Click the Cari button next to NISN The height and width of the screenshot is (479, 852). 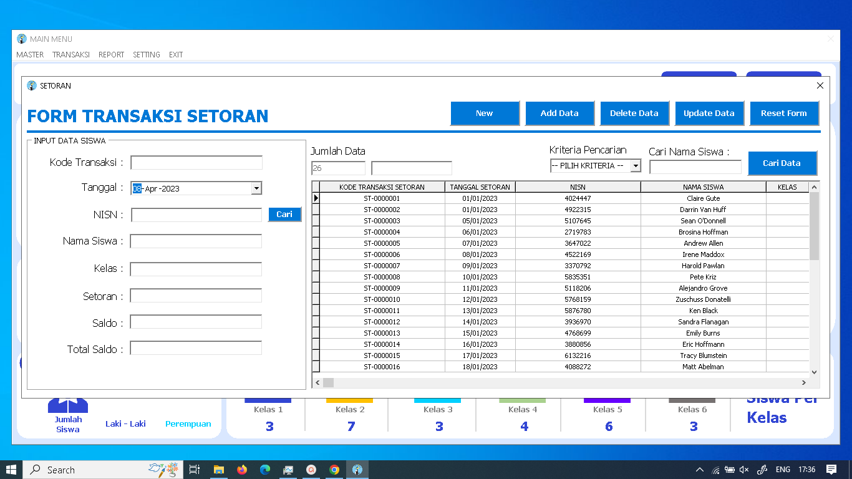click(284, 214)
